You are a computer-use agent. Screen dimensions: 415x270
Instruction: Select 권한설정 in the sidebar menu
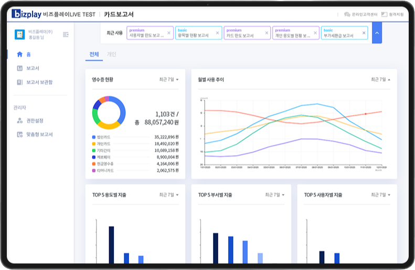(35, 121)
